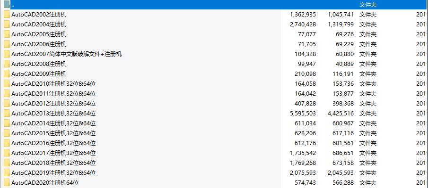Select the AutoCAD2015注册机32位&64位 entry

[x=53, y=133]
